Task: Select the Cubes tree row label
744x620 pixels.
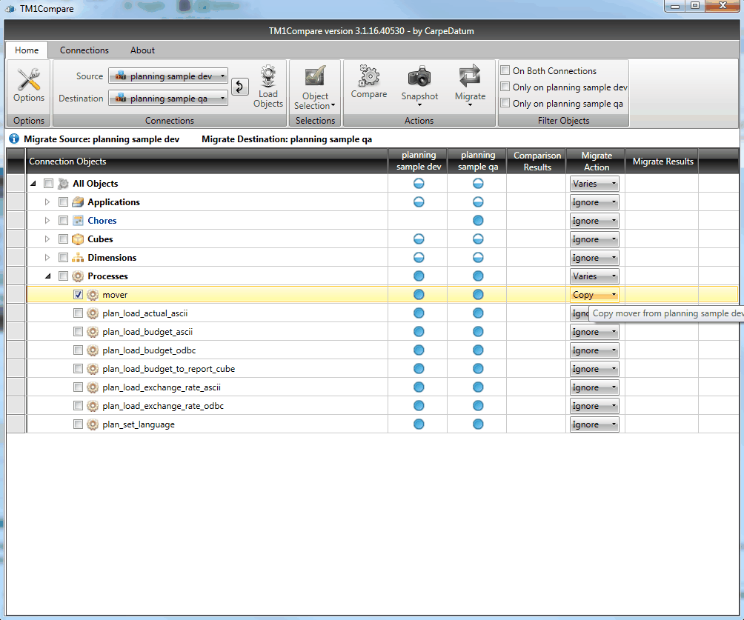Action: click(100, 239)
